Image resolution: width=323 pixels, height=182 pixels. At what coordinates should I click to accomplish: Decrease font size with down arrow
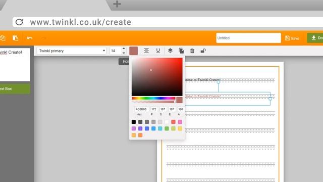[124, 53]
